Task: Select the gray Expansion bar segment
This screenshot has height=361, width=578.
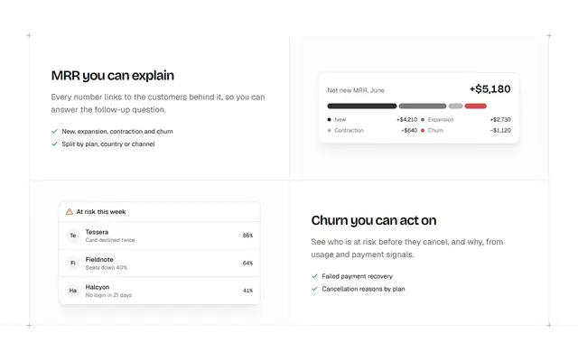Action: click(x=423, y=106)
